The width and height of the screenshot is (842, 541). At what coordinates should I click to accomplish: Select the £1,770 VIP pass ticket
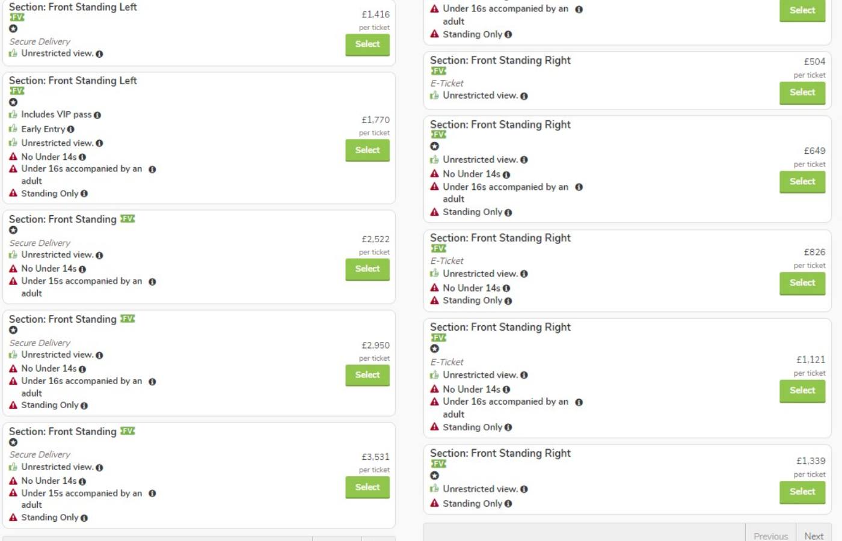367,150
